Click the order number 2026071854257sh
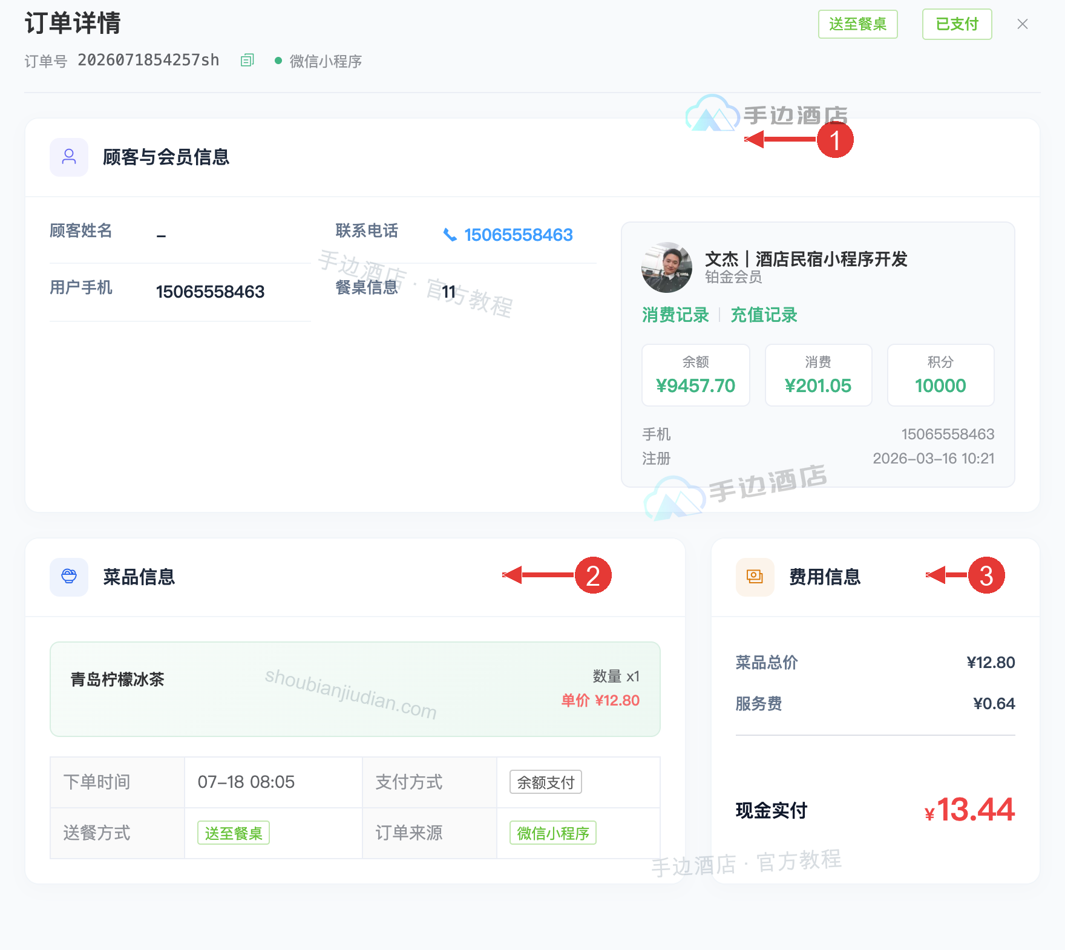 148,60
